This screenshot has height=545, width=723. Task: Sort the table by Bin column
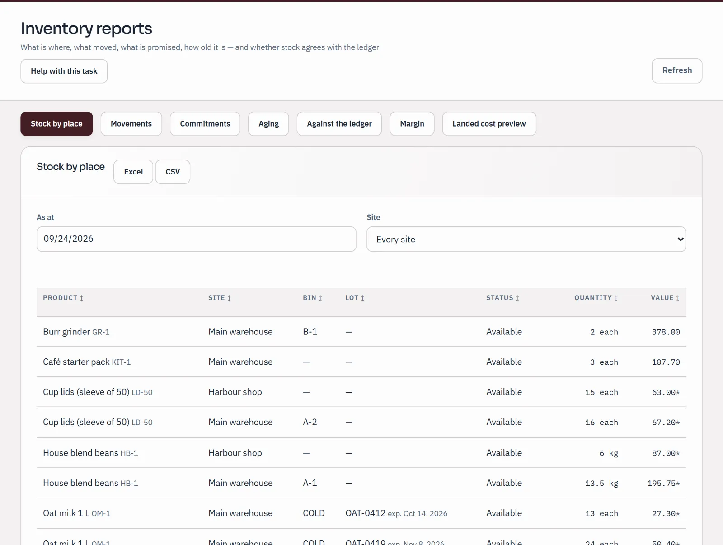click(313, 298)
